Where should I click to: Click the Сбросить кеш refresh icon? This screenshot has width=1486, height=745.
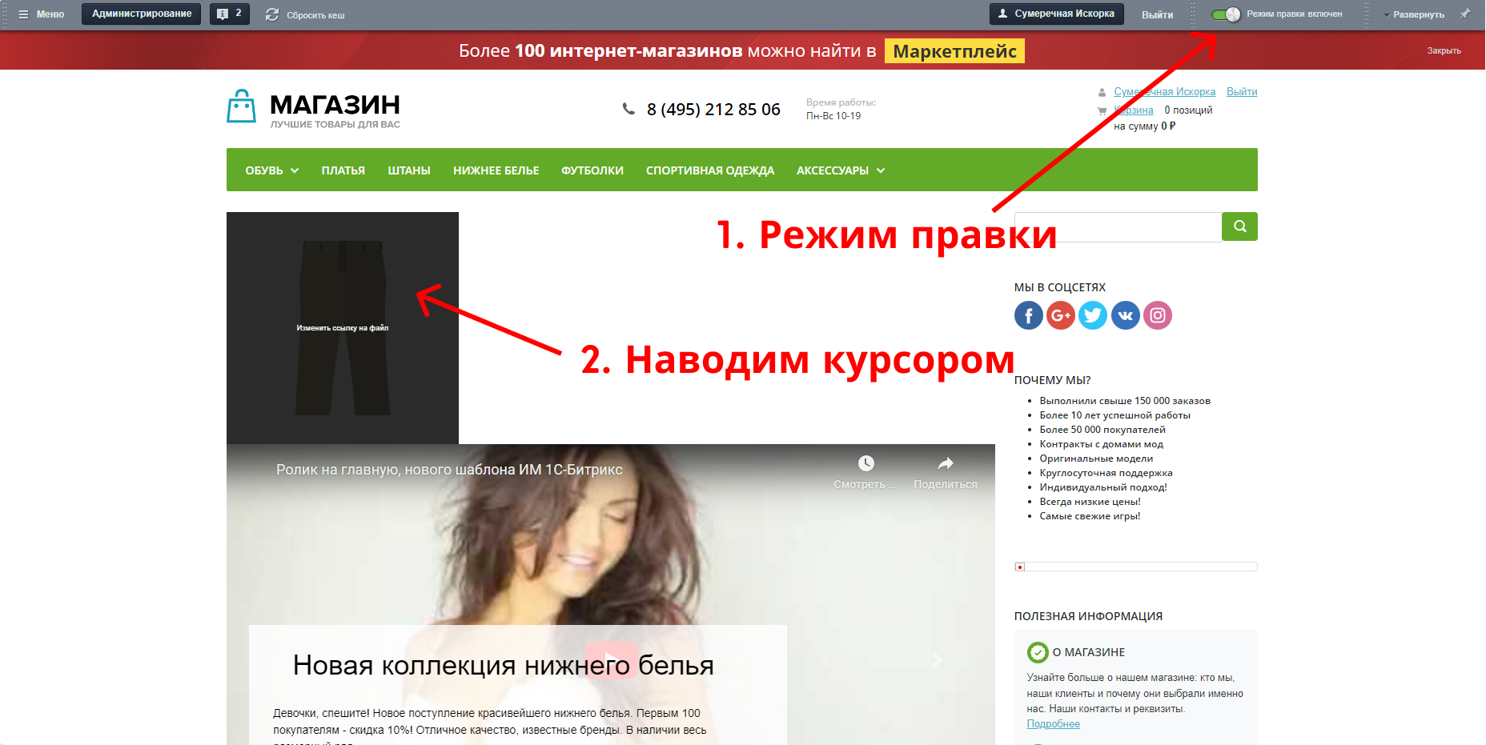click(272, 14)
